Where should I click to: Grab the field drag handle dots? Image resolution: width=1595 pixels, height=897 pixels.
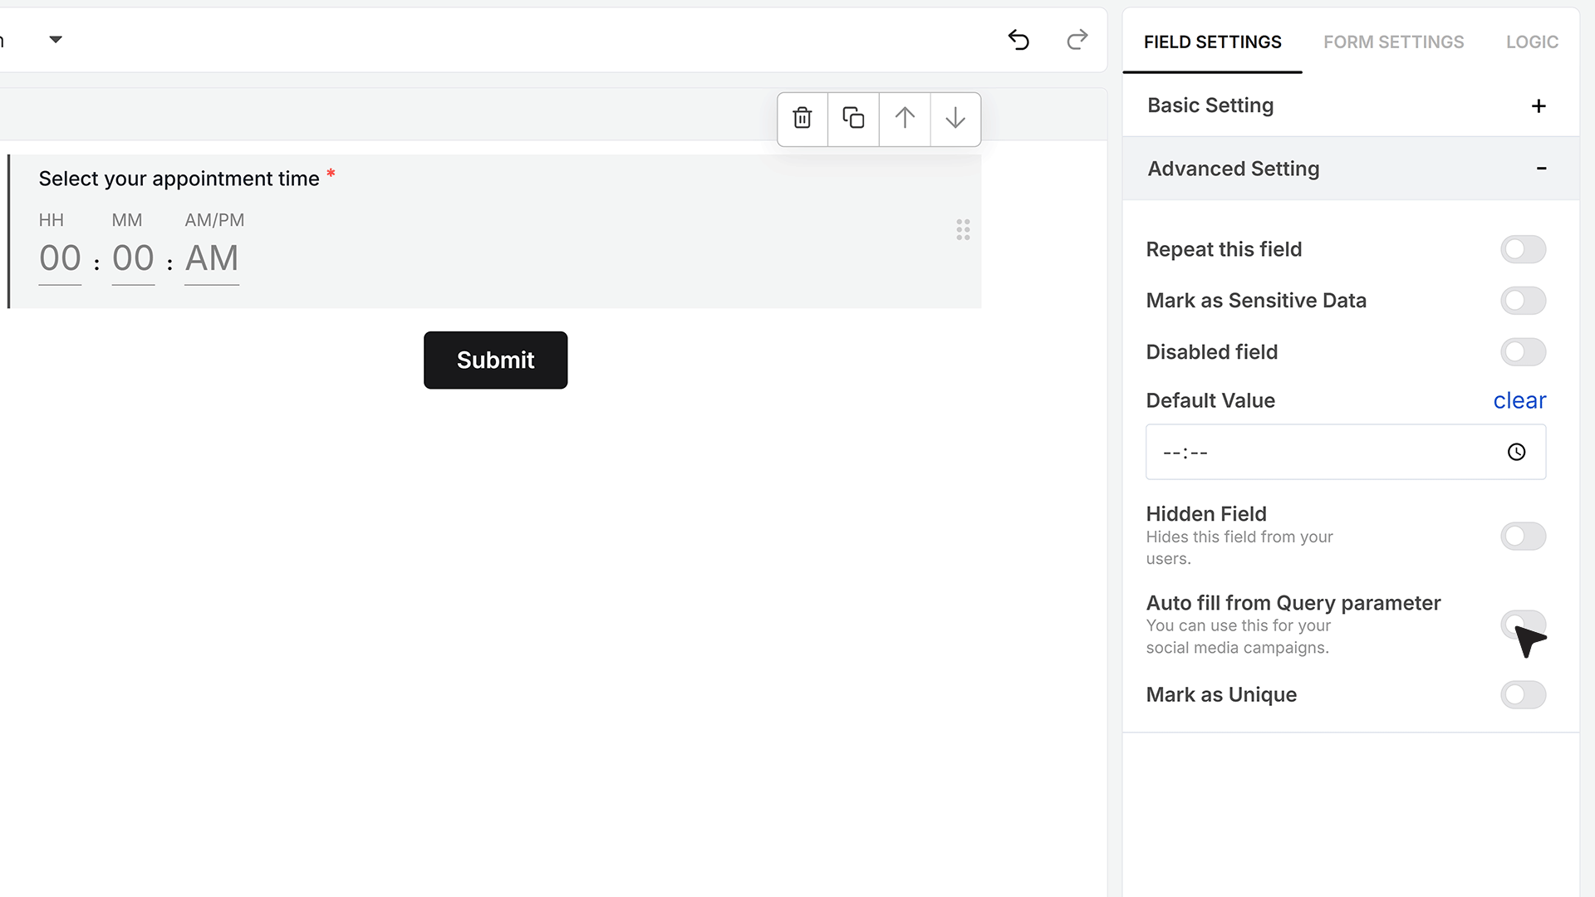tap(963, 230)
